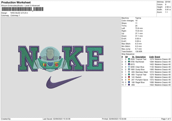Click the Rainforest color swatch
Viewport: 172px width, 121px height.
[129, 62]
